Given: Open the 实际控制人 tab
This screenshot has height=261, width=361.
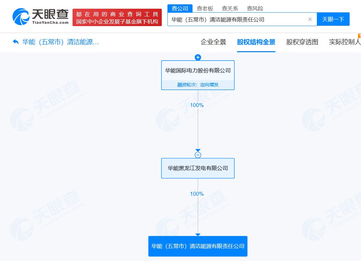Looking at the screenshot, I should (345, 42).
